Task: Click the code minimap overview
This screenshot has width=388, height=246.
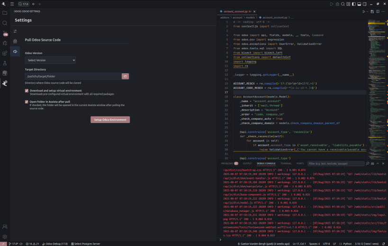Action: click(x=376, y=89)
